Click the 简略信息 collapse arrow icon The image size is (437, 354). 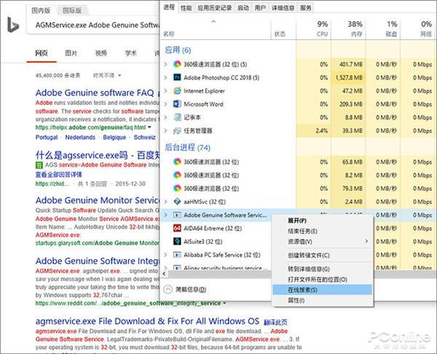click(x=168, y=289)
